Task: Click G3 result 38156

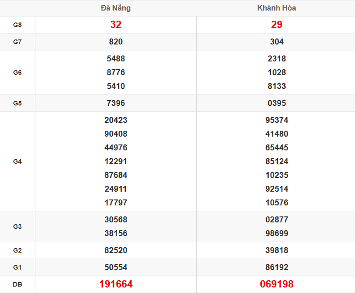Action: pyautogui.click(x=116, y=233)
